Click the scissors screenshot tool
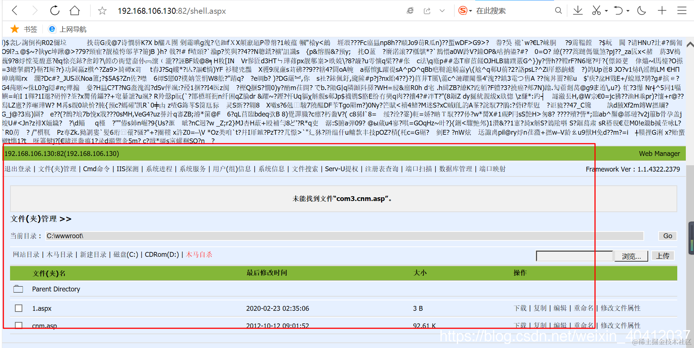Screen dimensions: 694x348 pos(597,10)
